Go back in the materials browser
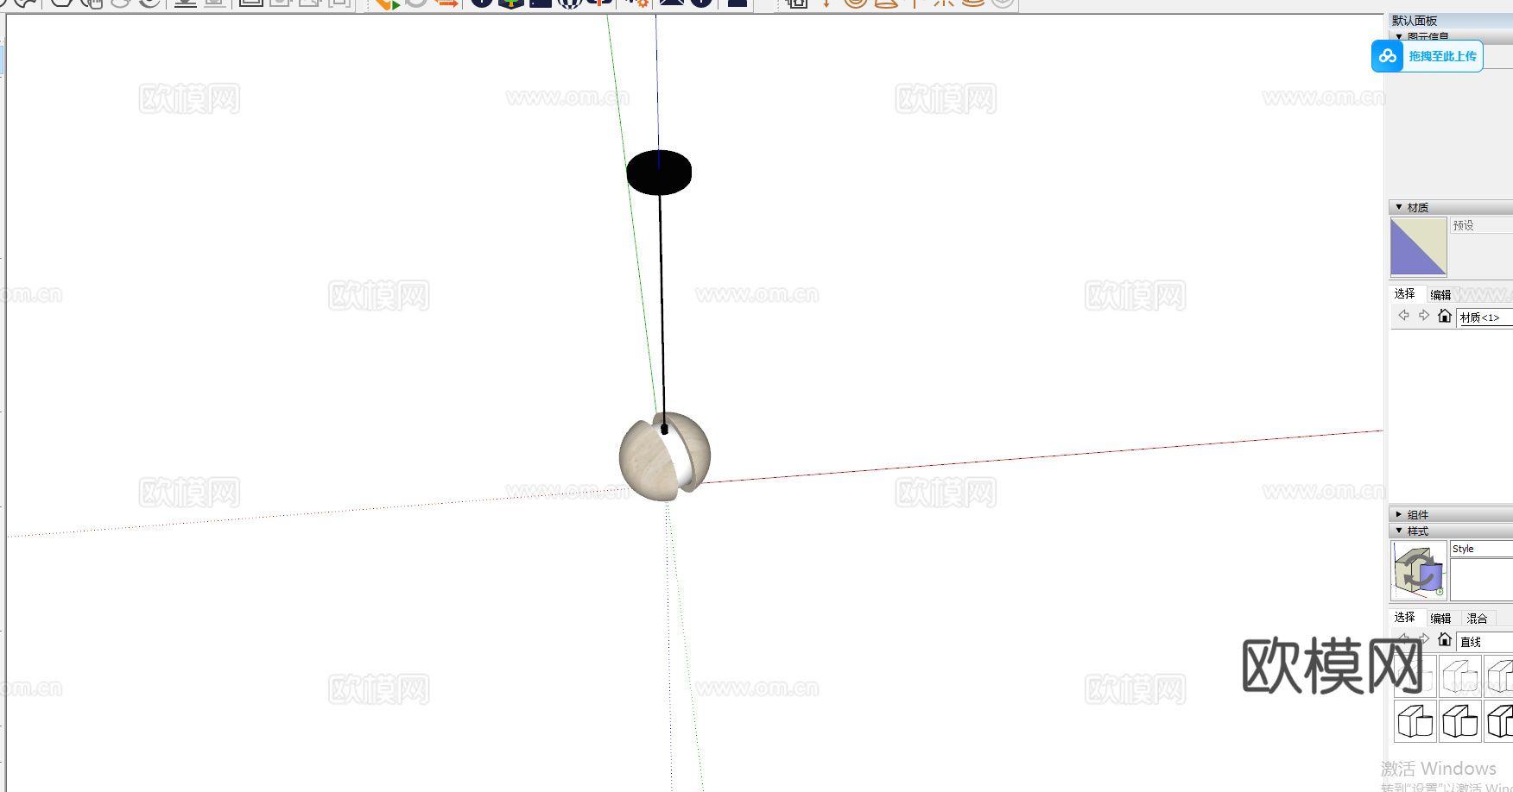 coord(1403,316)
